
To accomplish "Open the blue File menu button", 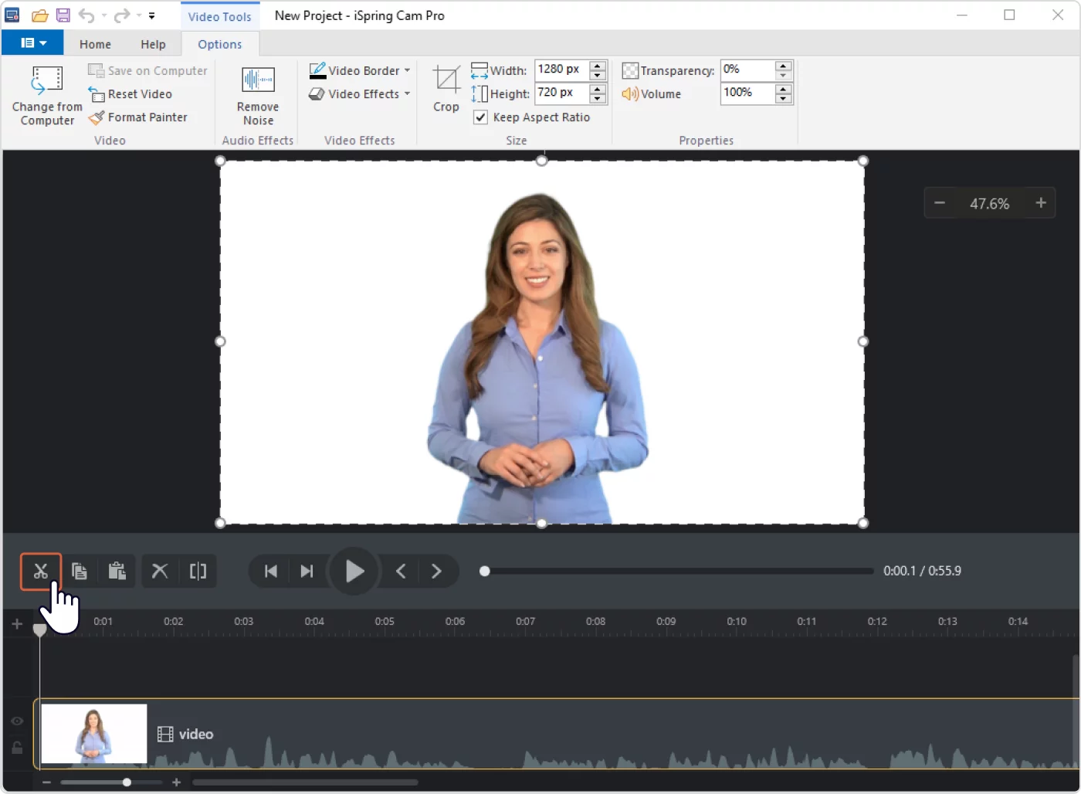I will (32, 43).
